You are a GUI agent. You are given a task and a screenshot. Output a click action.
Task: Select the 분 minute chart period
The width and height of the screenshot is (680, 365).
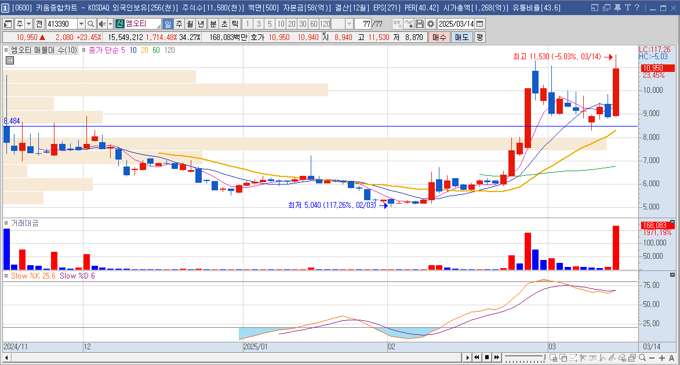[213, 24]
